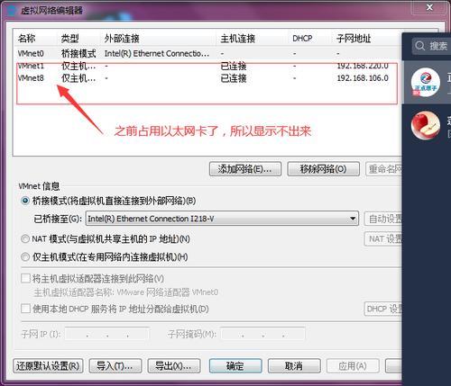The width and height of the screenshot is (451, 386).
Task: Open the red apple avatar contact
Action: (426, 125)
